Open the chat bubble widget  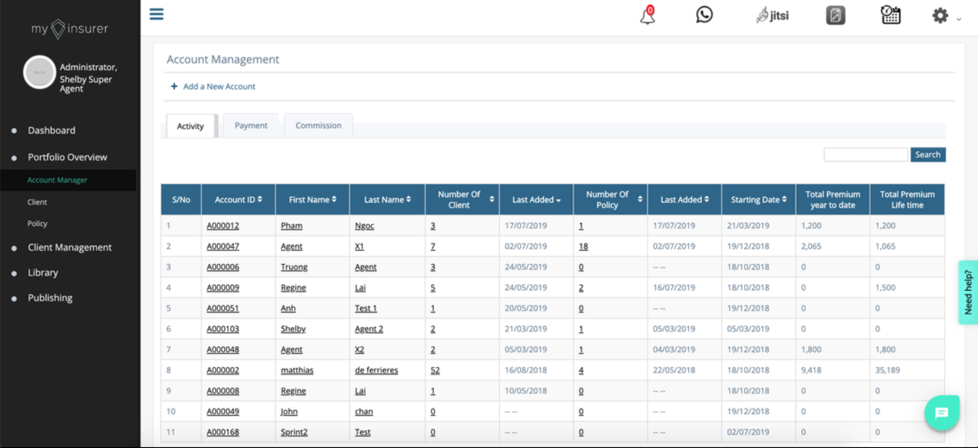[x=942, y=413]
